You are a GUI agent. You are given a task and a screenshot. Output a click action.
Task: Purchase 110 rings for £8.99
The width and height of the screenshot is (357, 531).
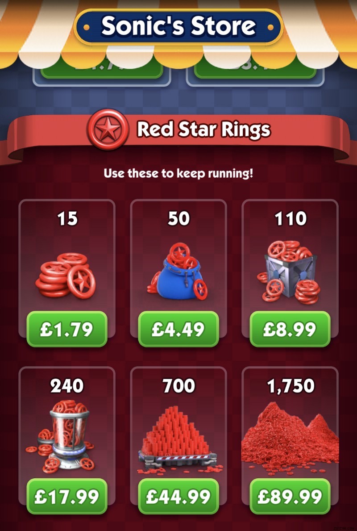[x=290, y=329]
